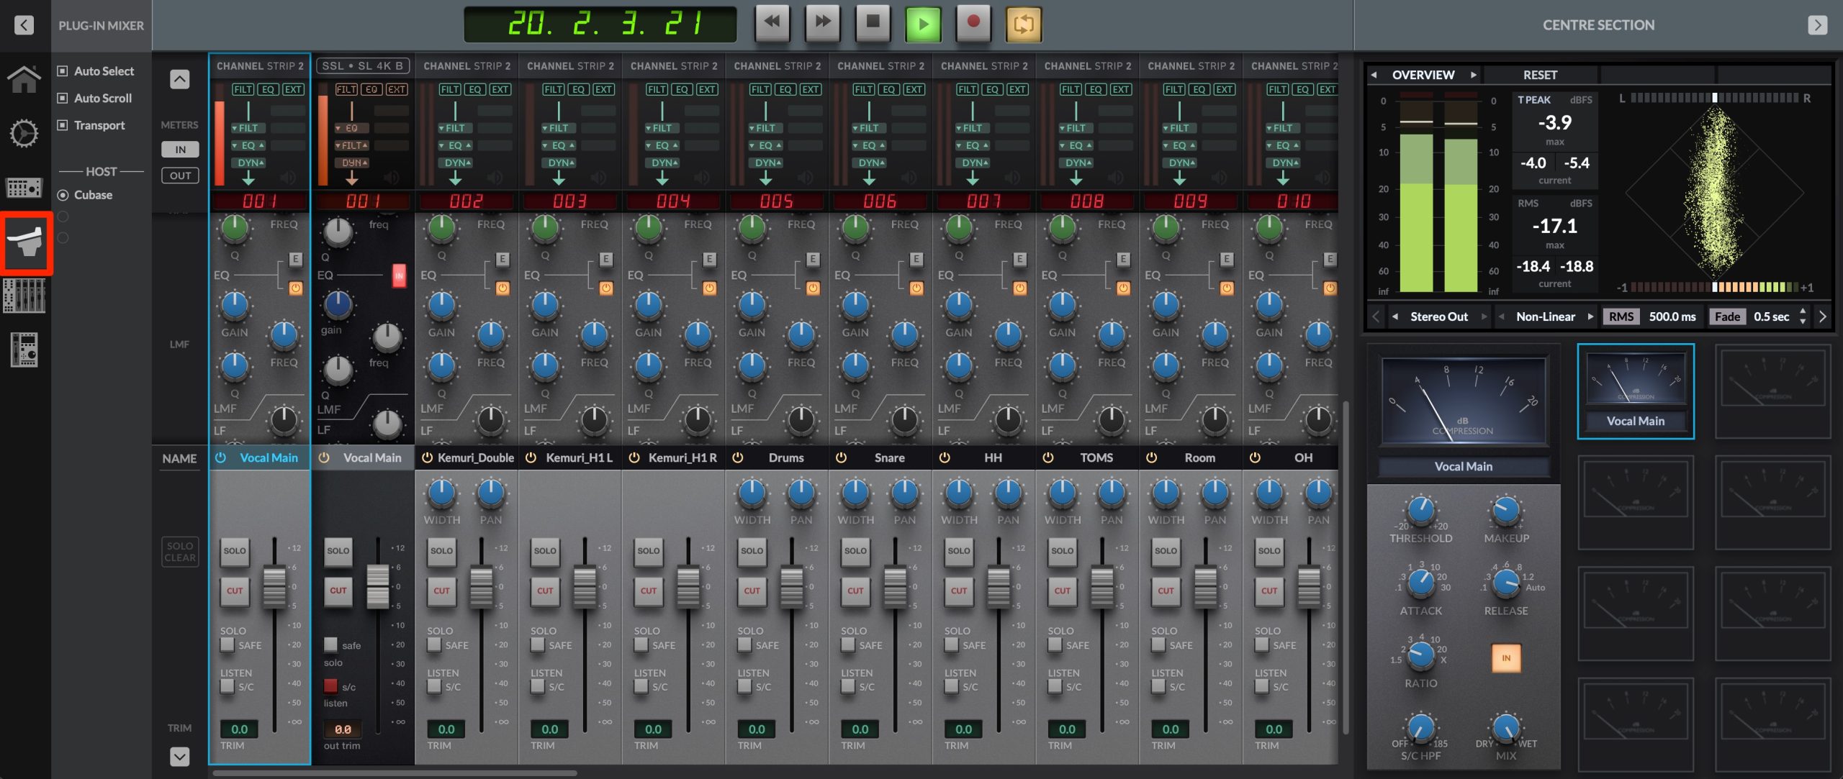Toggle power icon on HH channel
The width and height of the screenshot is (1843, 779).
pos(945,457)
